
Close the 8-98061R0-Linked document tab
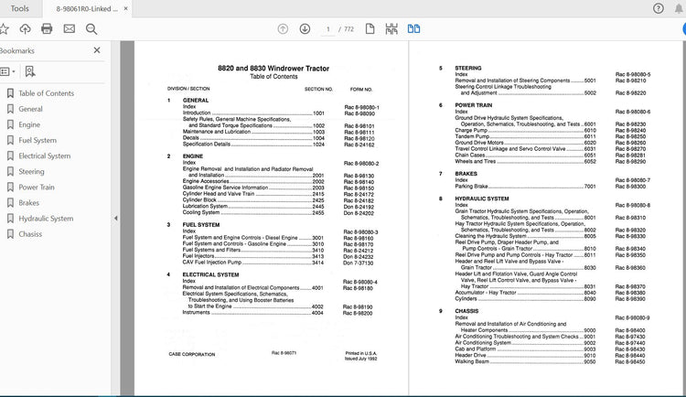[125, 8]
